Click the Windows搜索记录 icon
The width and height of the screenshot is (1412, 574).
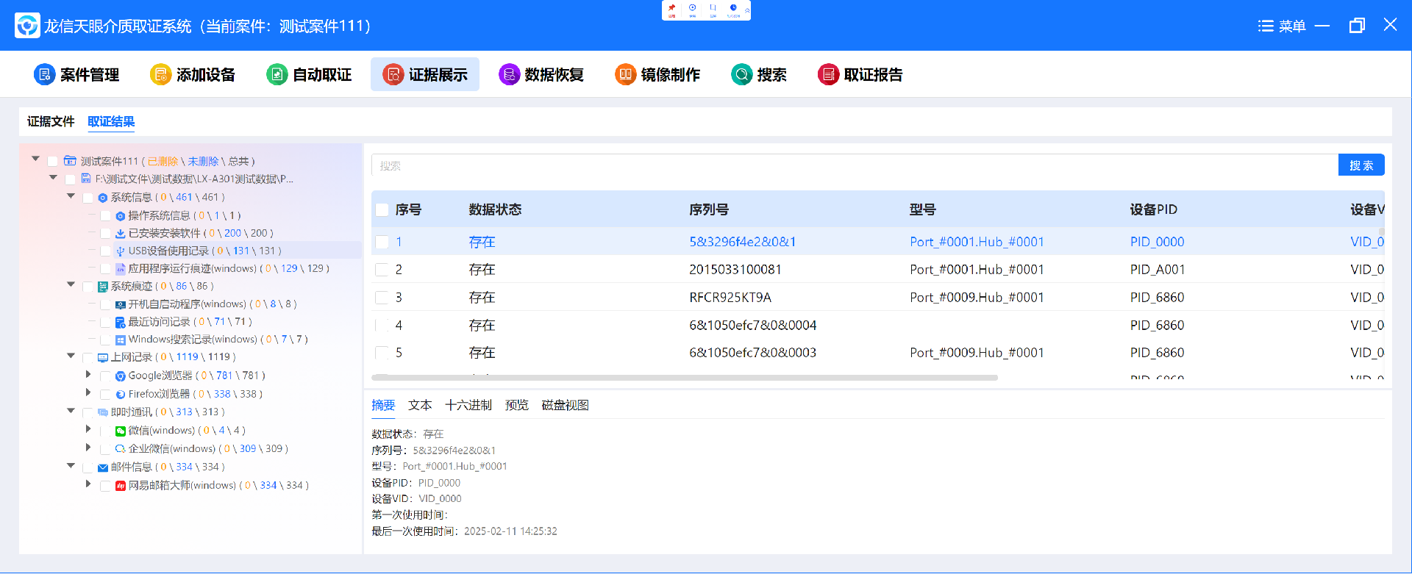(121, 340)
